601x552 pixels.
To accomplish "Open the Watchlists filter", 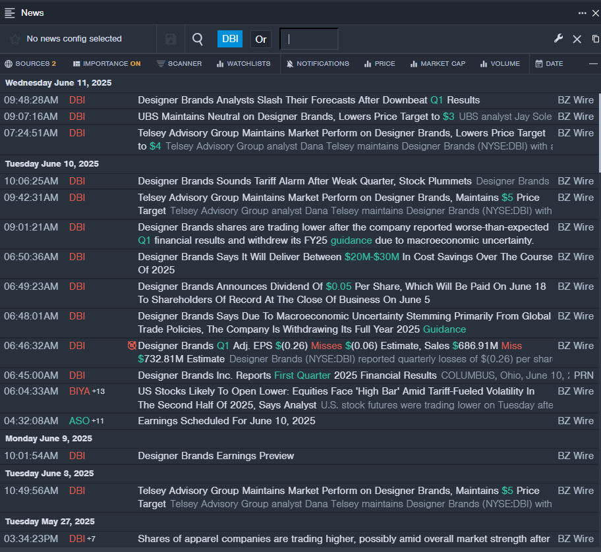I will 243,64.
